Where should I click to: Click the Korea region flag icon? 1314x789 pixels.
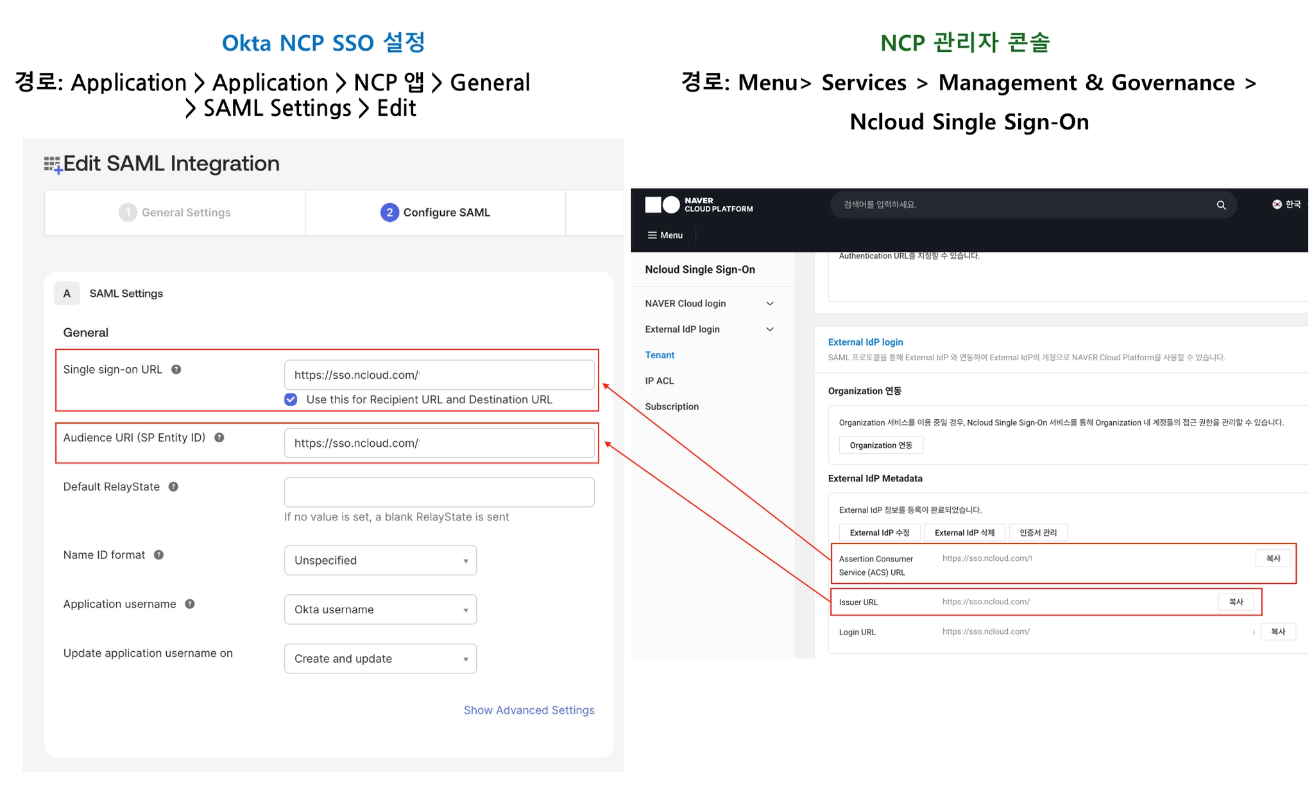(1277, 204)
